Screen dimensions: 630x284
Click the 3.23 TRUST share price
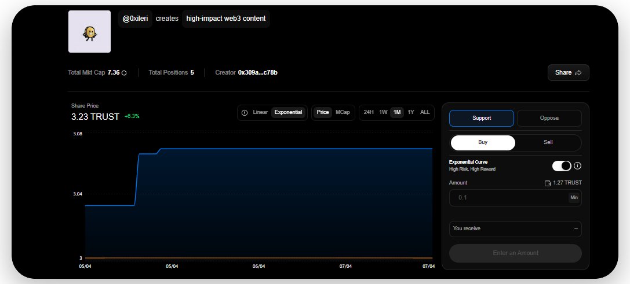click(x=95, y=117)
